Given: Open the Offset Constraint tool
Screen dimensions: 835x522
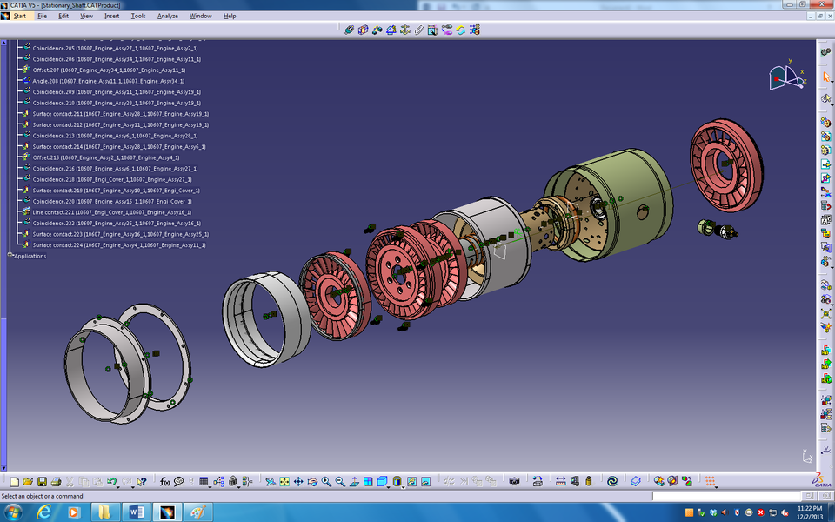Looking at the screenshot, I should (x=377, y=30).
